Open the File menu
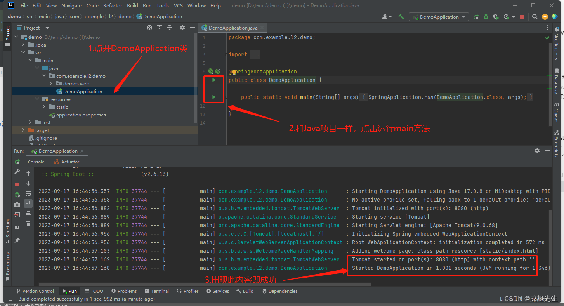The image size is (564, 306). coord(24,5)
